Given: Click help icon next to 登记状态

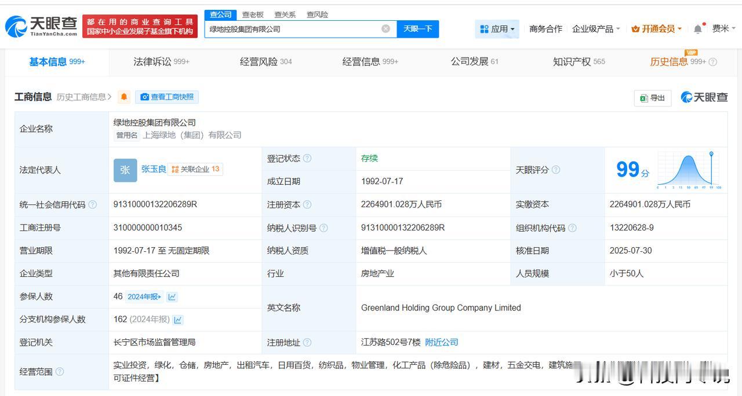Looking at the screenshot, I should 307,158.
